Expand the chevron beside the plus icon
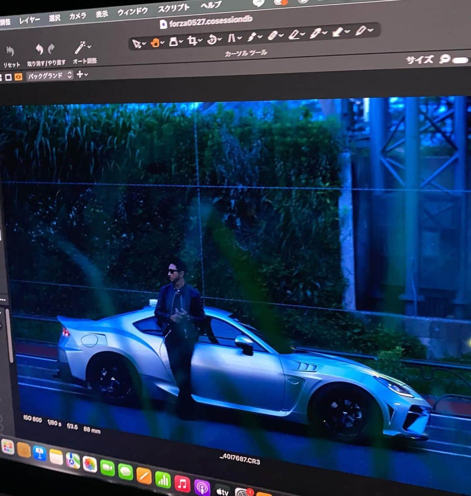The height and width of the screenshot is (496, 471). tap(86, 75)
